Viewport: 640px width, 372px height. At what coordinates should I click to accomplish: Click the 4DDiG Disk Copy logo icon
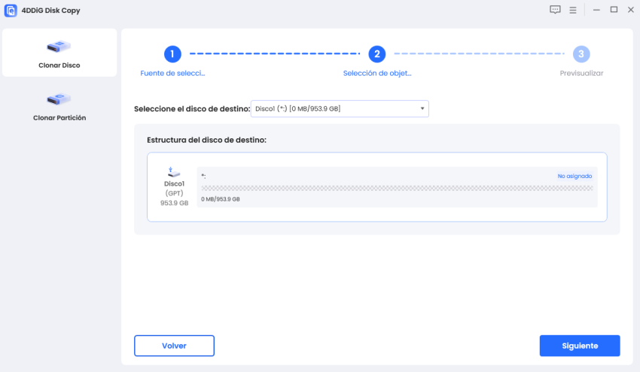pos(11,11)
